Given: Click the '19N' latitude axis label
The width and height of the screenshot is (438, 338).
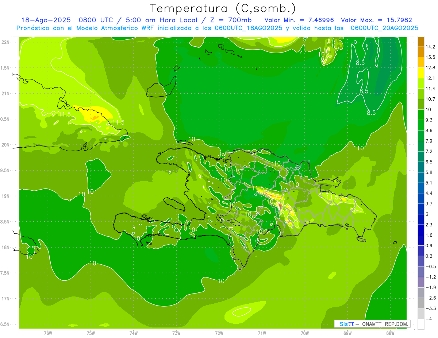Looking at the screenshot, I should [5, 196].
